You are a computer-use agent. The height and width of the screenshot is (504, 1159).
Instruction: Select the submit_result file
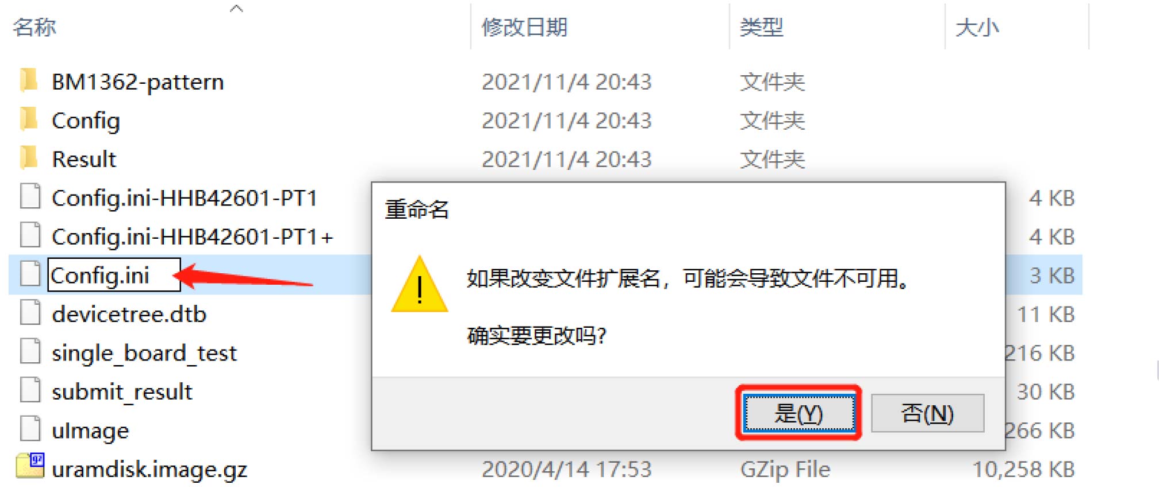coord(122,391)
